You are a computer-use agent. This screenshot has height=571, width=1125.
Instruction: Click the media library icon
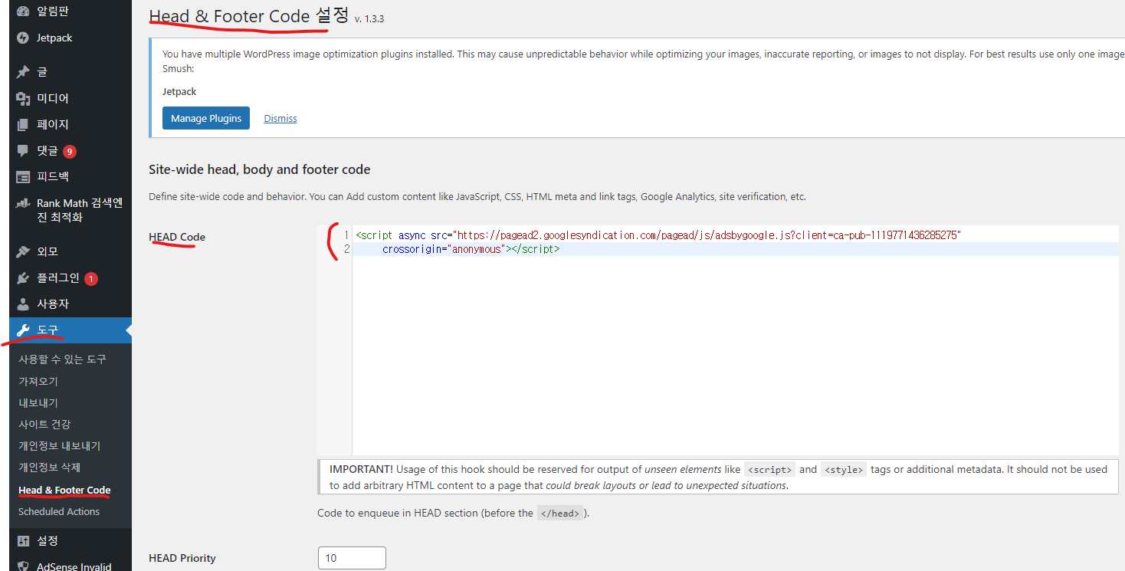23,98
